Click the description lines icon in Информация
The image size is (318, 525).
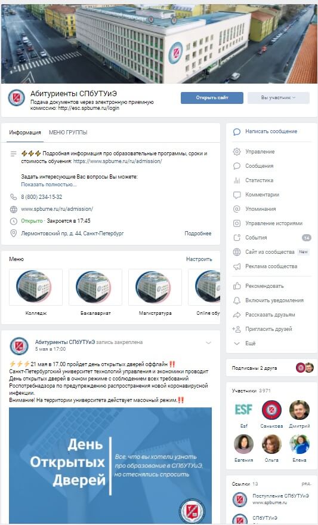(x=13, y=153)
